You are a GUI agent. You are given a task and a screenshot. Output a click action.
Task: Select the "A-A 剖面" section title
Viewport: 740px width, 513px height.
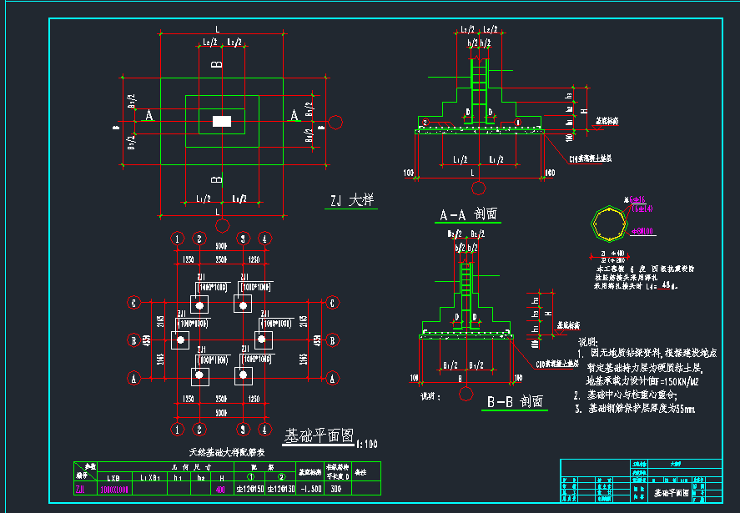(468, 214)
